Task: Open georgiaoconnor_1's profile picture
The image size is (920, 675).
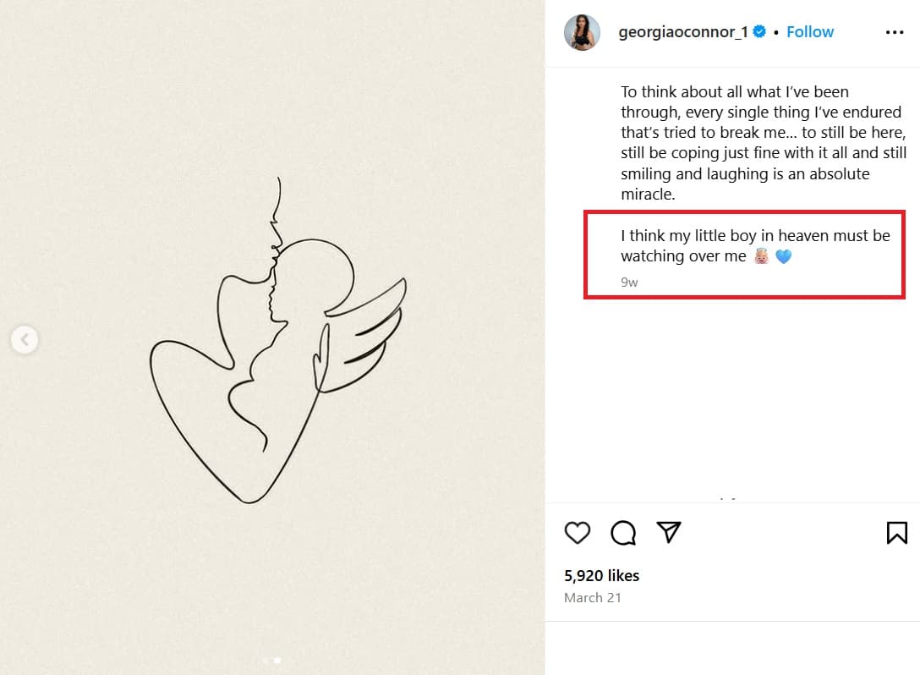Action: point(582,32)
